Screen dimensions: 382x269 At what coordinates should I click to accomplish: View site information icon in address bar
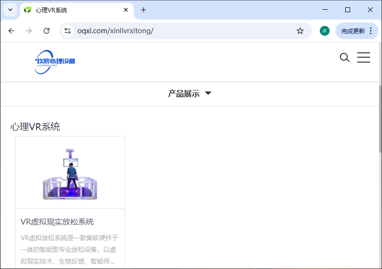coord(68,31)
